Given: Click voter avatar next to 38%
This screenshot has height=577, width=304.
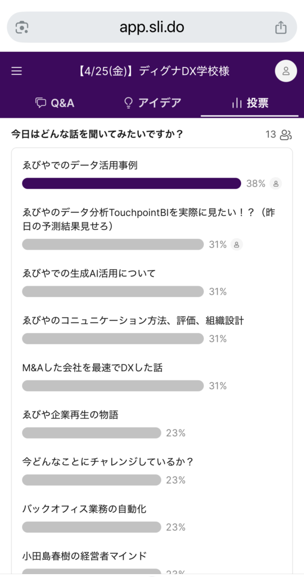Looking at the screenshot, I should point(276,183).
